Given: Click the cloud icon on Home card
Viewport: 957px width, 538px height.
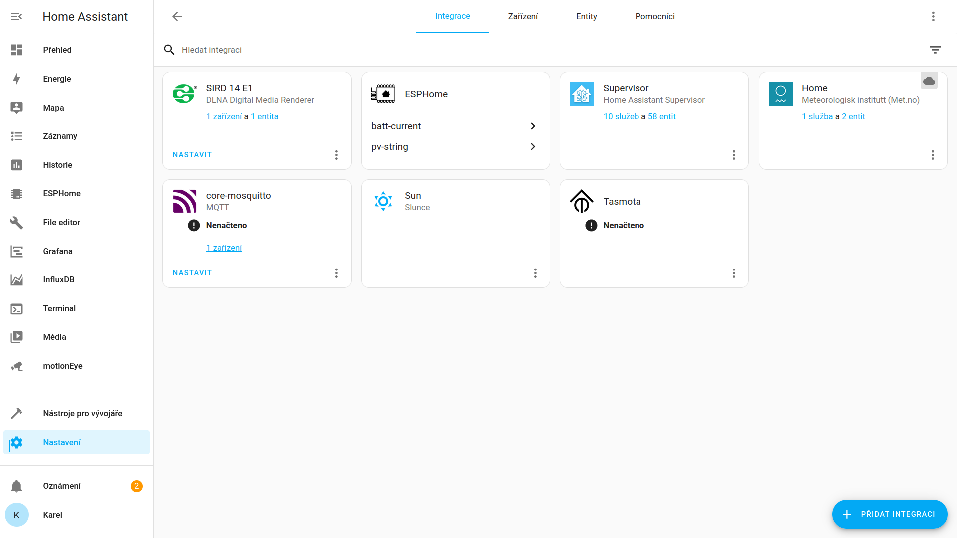Looking at the screenshot, I should tap(929, 81).
